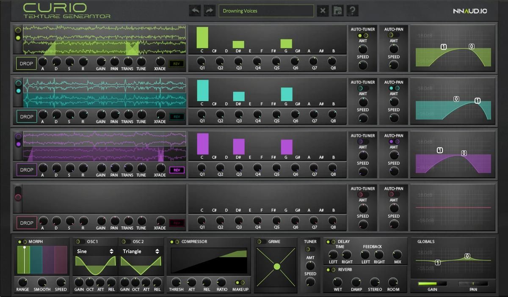Click the green C note bar

click(x=202, y=37)
